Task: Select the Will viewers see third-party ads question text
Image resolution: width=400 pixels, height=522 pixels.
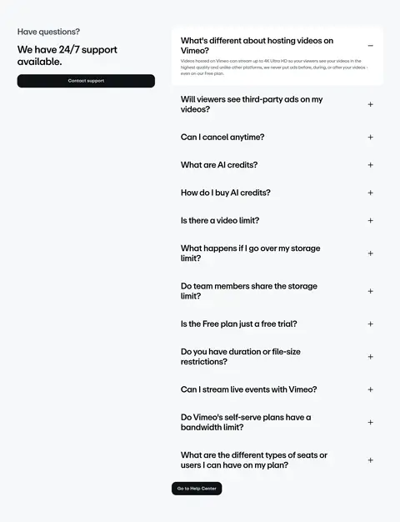Action: click(x=252, y=104)
